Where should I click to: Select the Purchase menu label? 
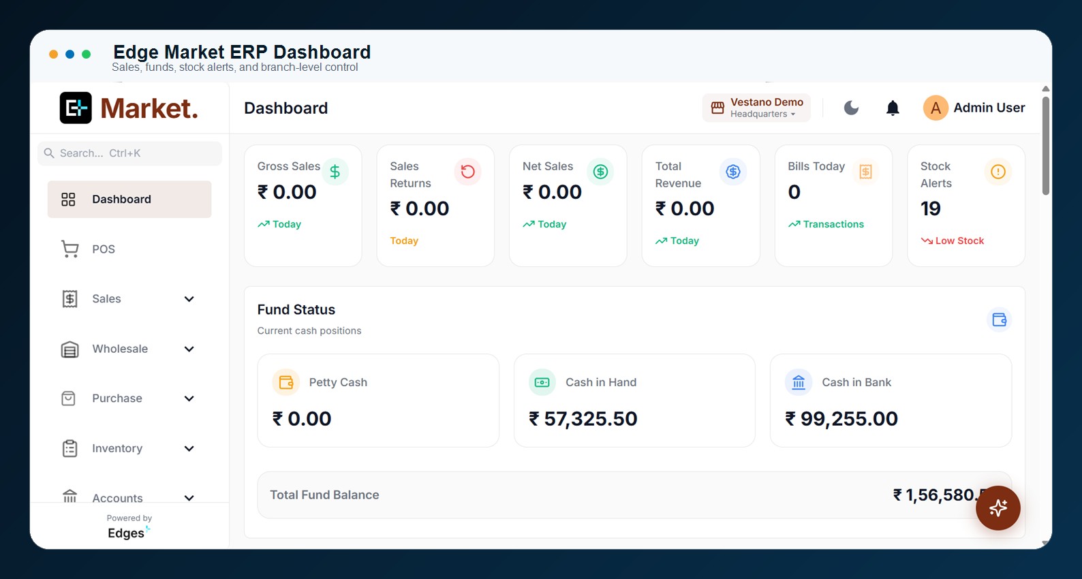(x=117, y=398)
